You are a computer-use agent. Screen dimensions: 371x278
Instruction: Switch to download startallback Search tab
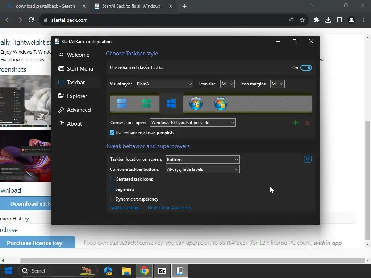tap(45, 6)
